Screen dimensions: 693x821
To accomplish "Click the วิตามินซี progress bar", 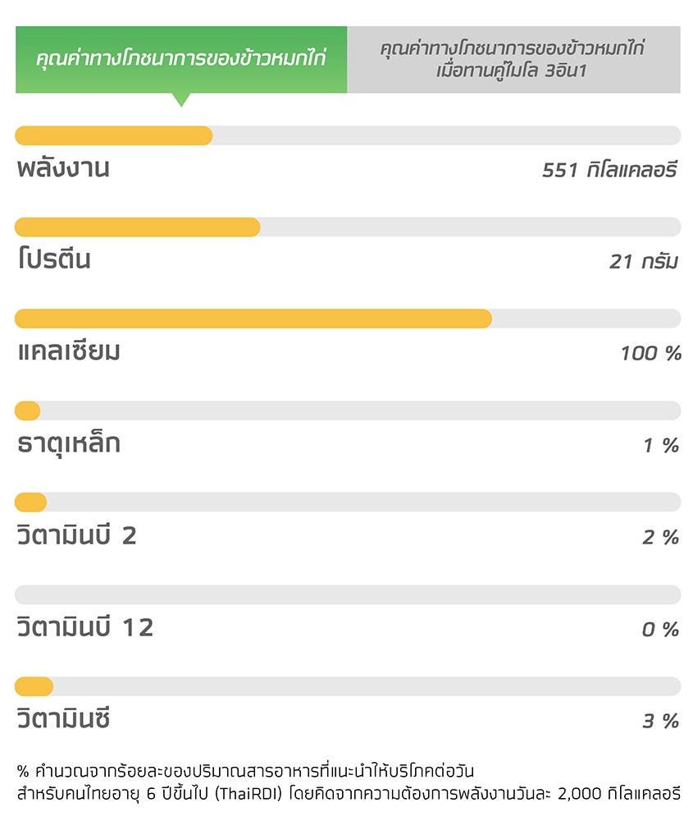I will (x=348, y=686).
